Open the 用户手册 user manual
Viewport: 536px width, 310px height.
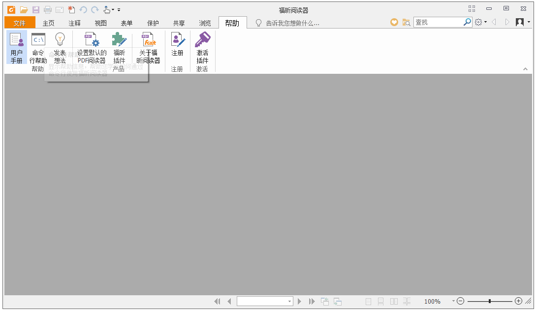[x=16, y=47]
